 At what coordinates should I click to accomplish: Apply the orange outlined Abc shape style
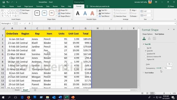(52, 13)
